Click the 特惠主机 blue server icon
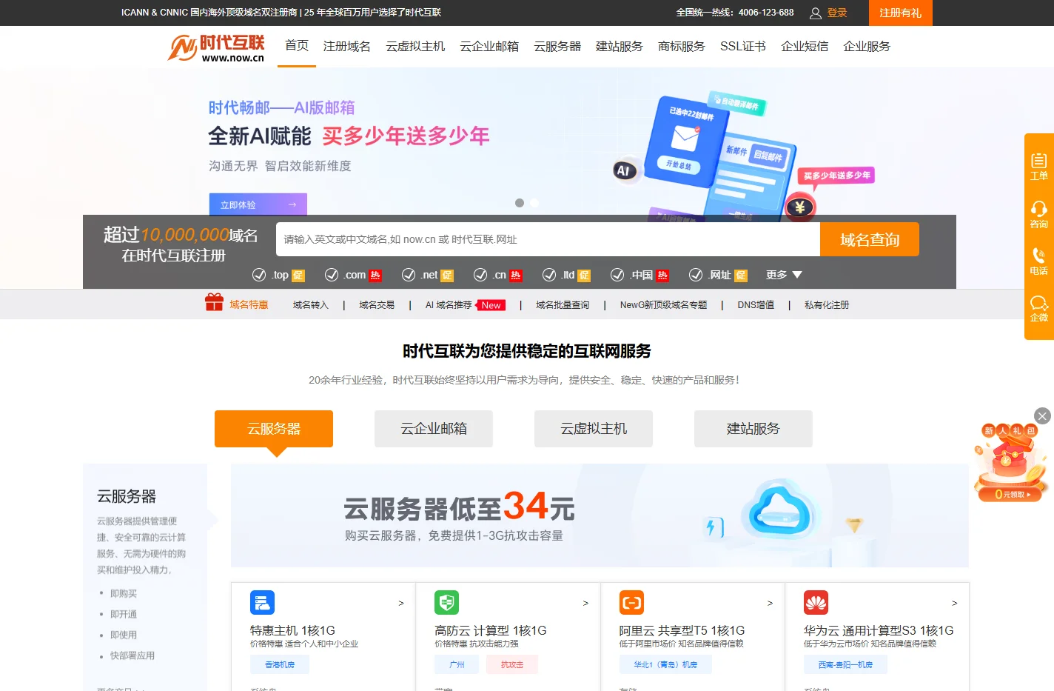The image size is (1054, 691). (262, 602)
